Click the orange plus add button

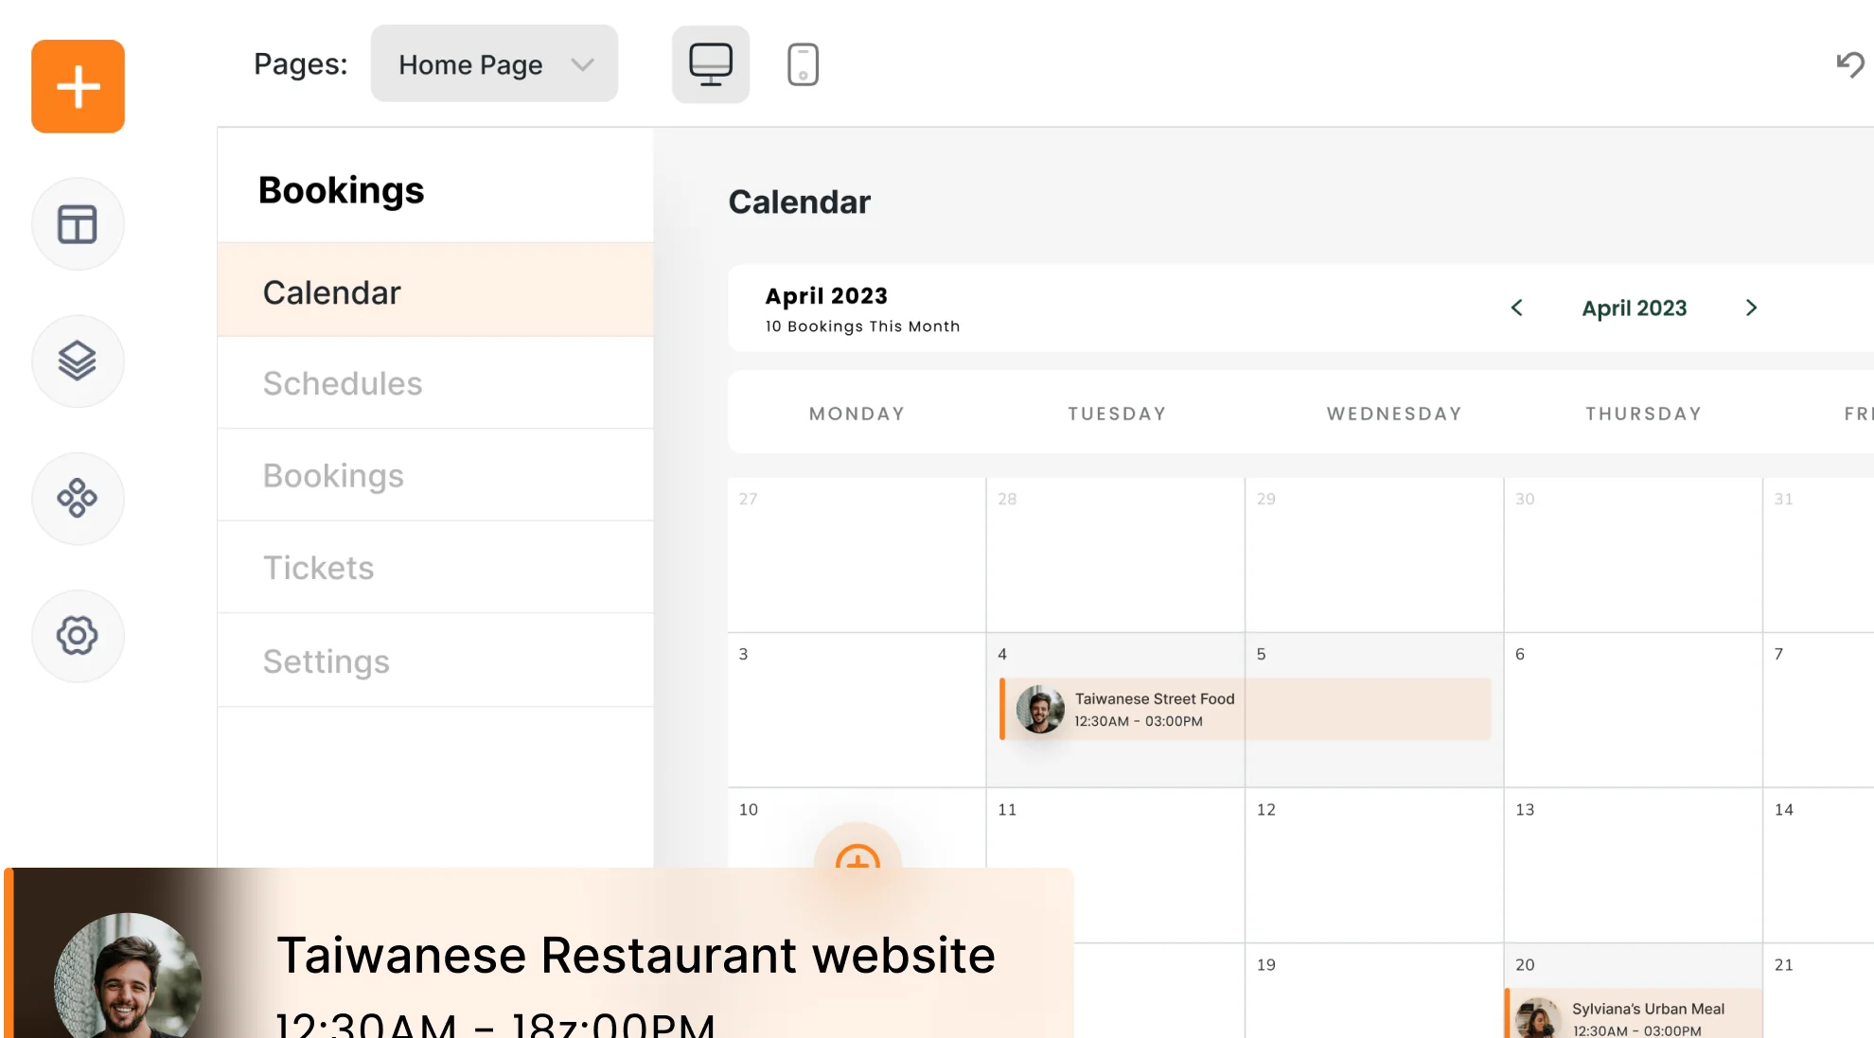coord(78,86)
